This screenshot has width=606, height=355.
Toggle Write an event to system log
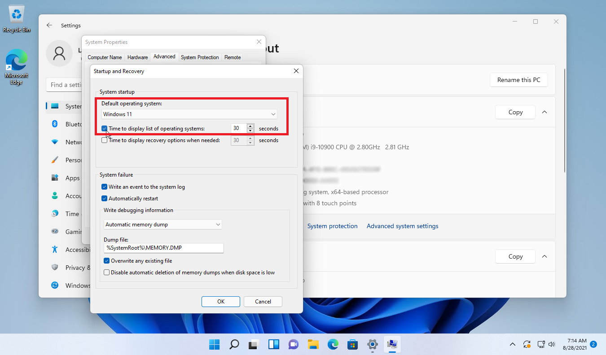(105, 187)
